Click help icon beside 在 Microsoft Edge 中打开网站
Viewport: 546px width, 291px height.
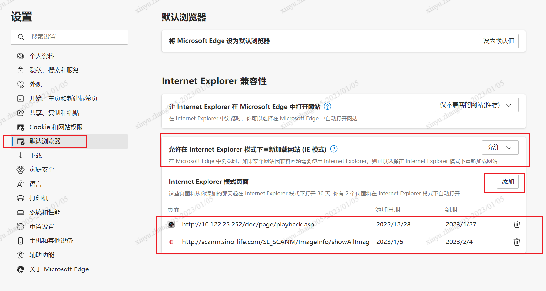pos(328,106)
